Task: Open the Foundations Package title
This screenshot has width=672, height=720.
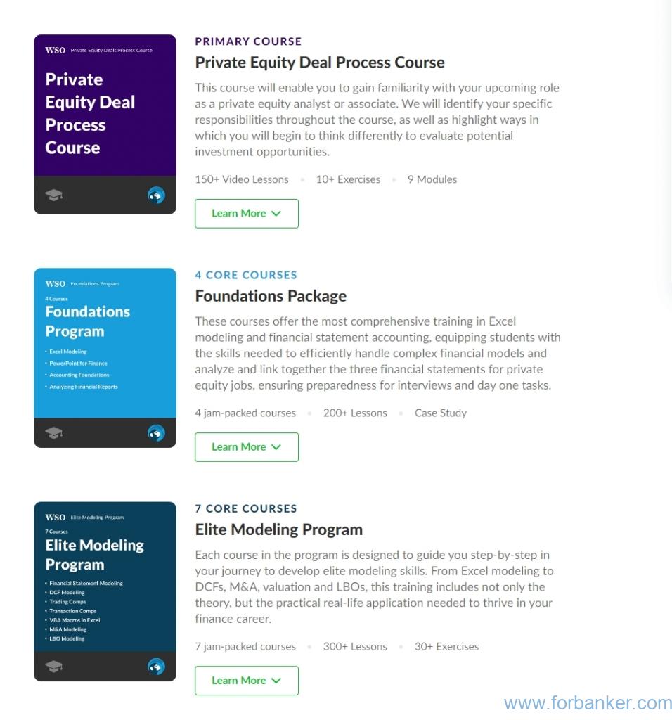Action: [271, 296]
